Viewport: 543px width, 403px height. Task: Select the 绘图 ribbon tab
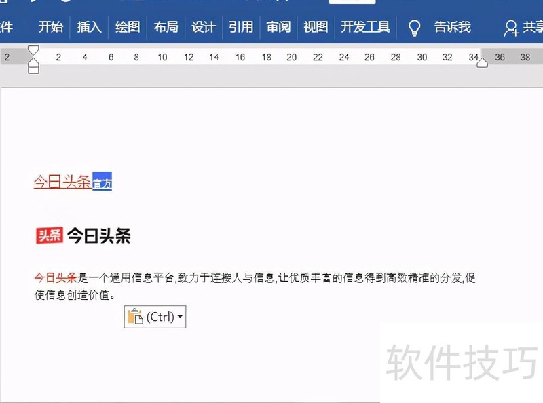128,27
